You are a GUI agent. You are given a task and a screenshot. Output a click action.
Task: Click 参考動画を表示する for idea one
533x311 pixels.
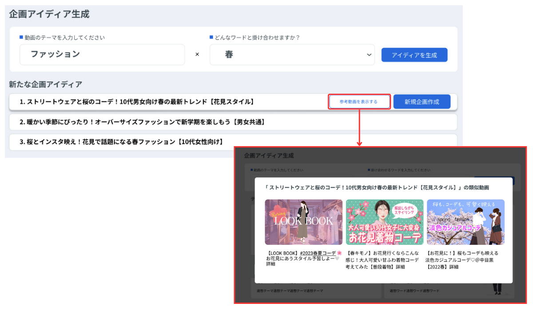[359, 101]
